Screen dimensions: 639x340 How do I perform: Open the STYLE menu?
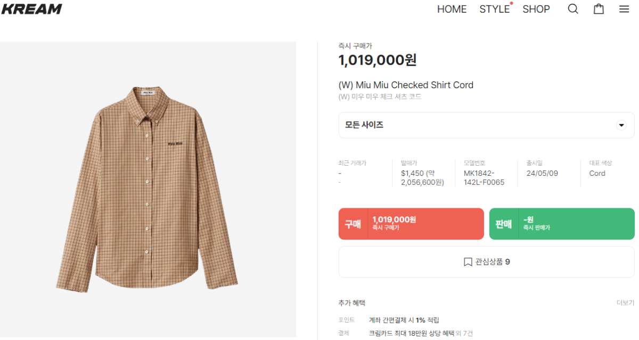coord(494,9)
